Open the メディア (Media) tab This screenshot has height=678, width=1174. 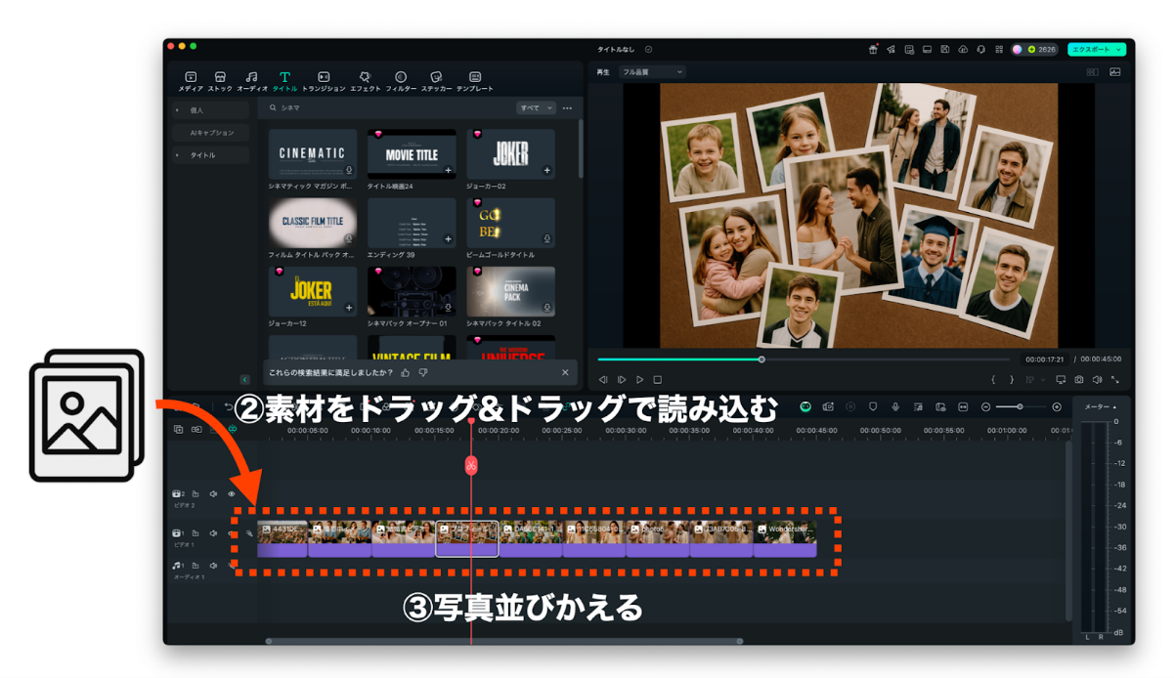[x=191, y=81]
